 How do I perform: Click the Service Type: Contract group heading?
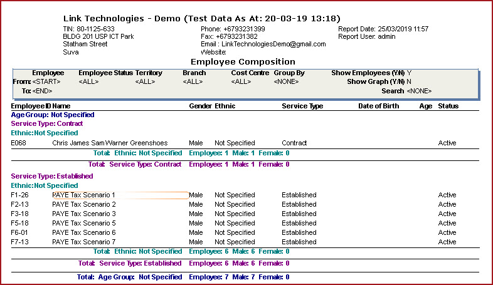[x=47, y=124]
